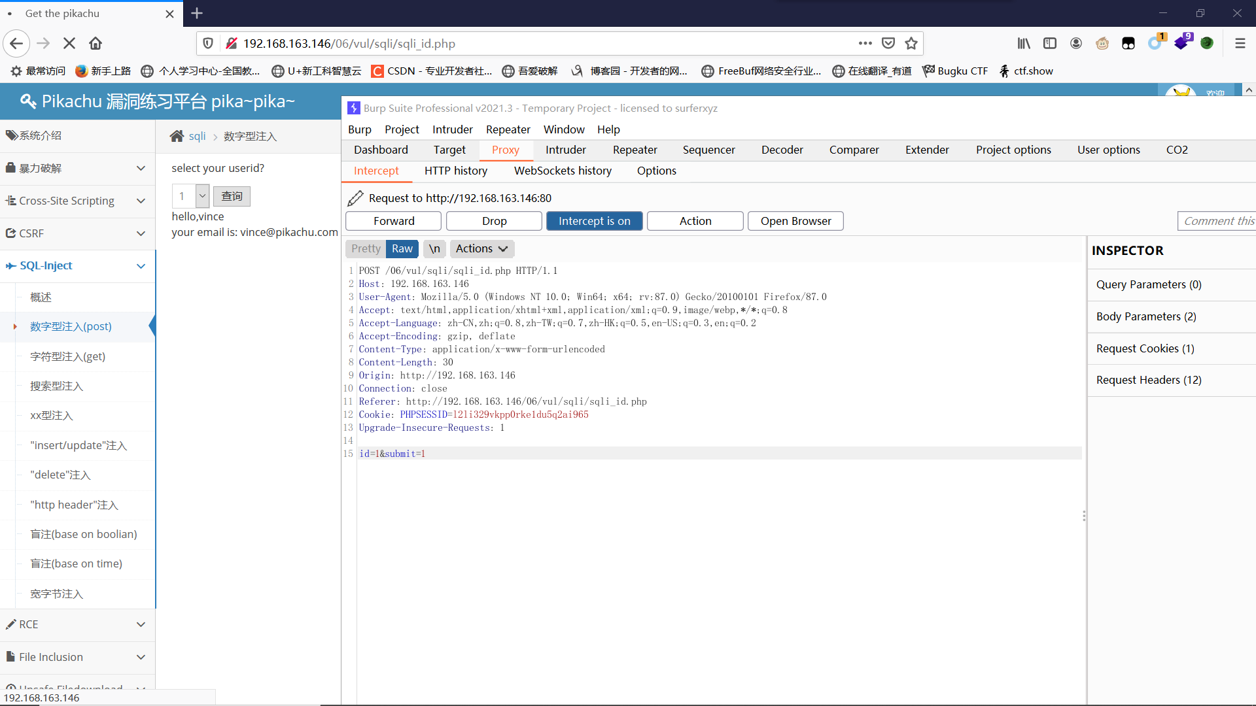1256x706 pixels.
Task: Click the Open Browser button
Action: [795, 221]
